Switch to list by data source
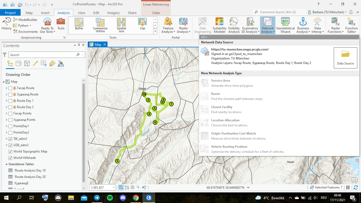The height and width of the screenshot is (203, 361). (18, 63)
